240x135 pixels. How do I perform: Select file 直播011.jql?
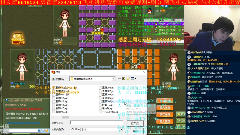point(60,105)
